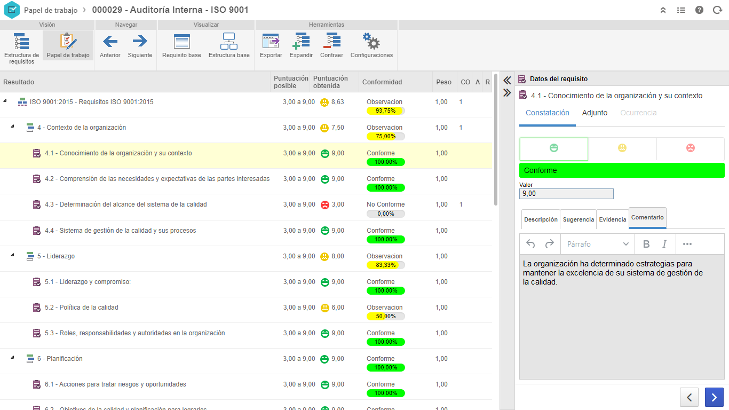
Task: Open the Comentario tab
Action: click(647, 218)
